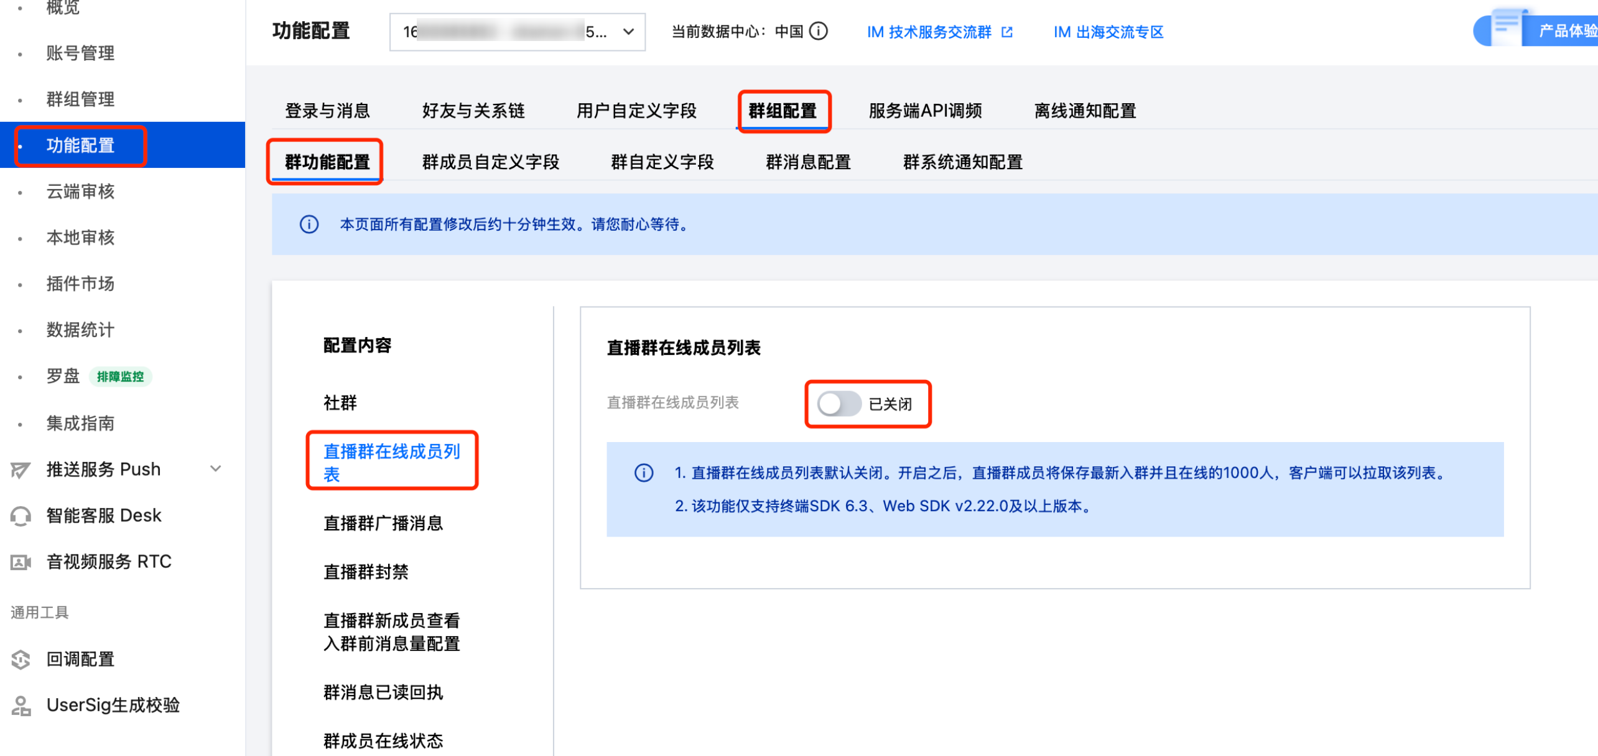Select 群消息已读回执 configuration item
The height and width of the screenshot is (756, 1598).
[x=383, y=692]
